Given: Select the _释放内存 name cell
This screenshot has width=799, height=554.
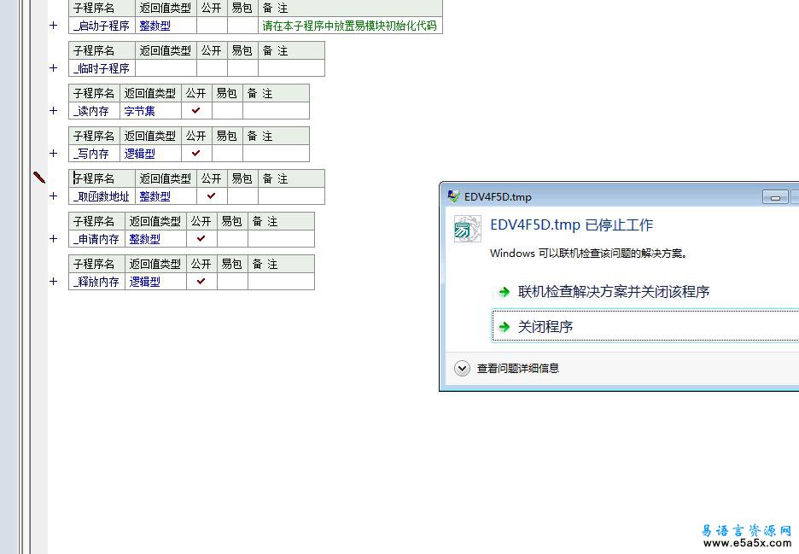Looking at the screenshot, I should coord(96,282).
